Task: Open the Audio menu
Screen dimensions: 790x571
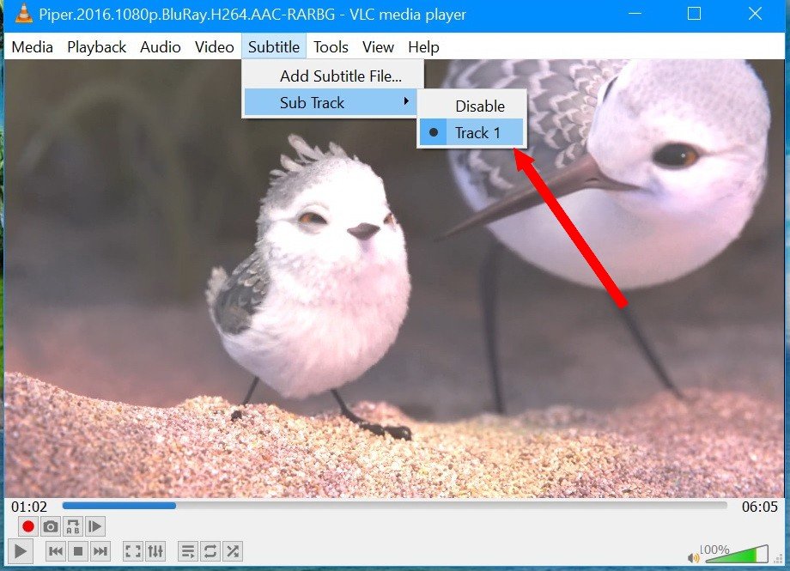Action: (161, 47)
